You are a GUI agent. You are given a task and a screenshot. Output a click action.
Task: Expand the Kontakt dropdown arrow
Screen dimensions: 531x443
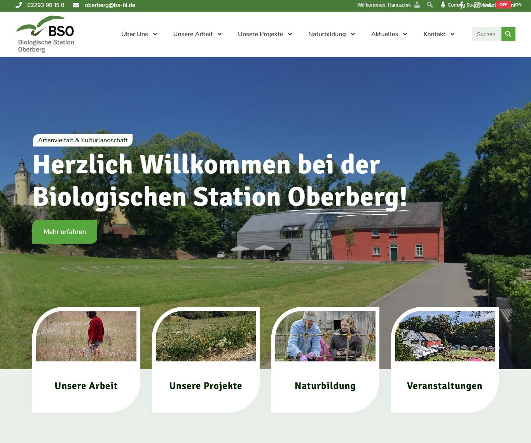click(x=452, y=34)
